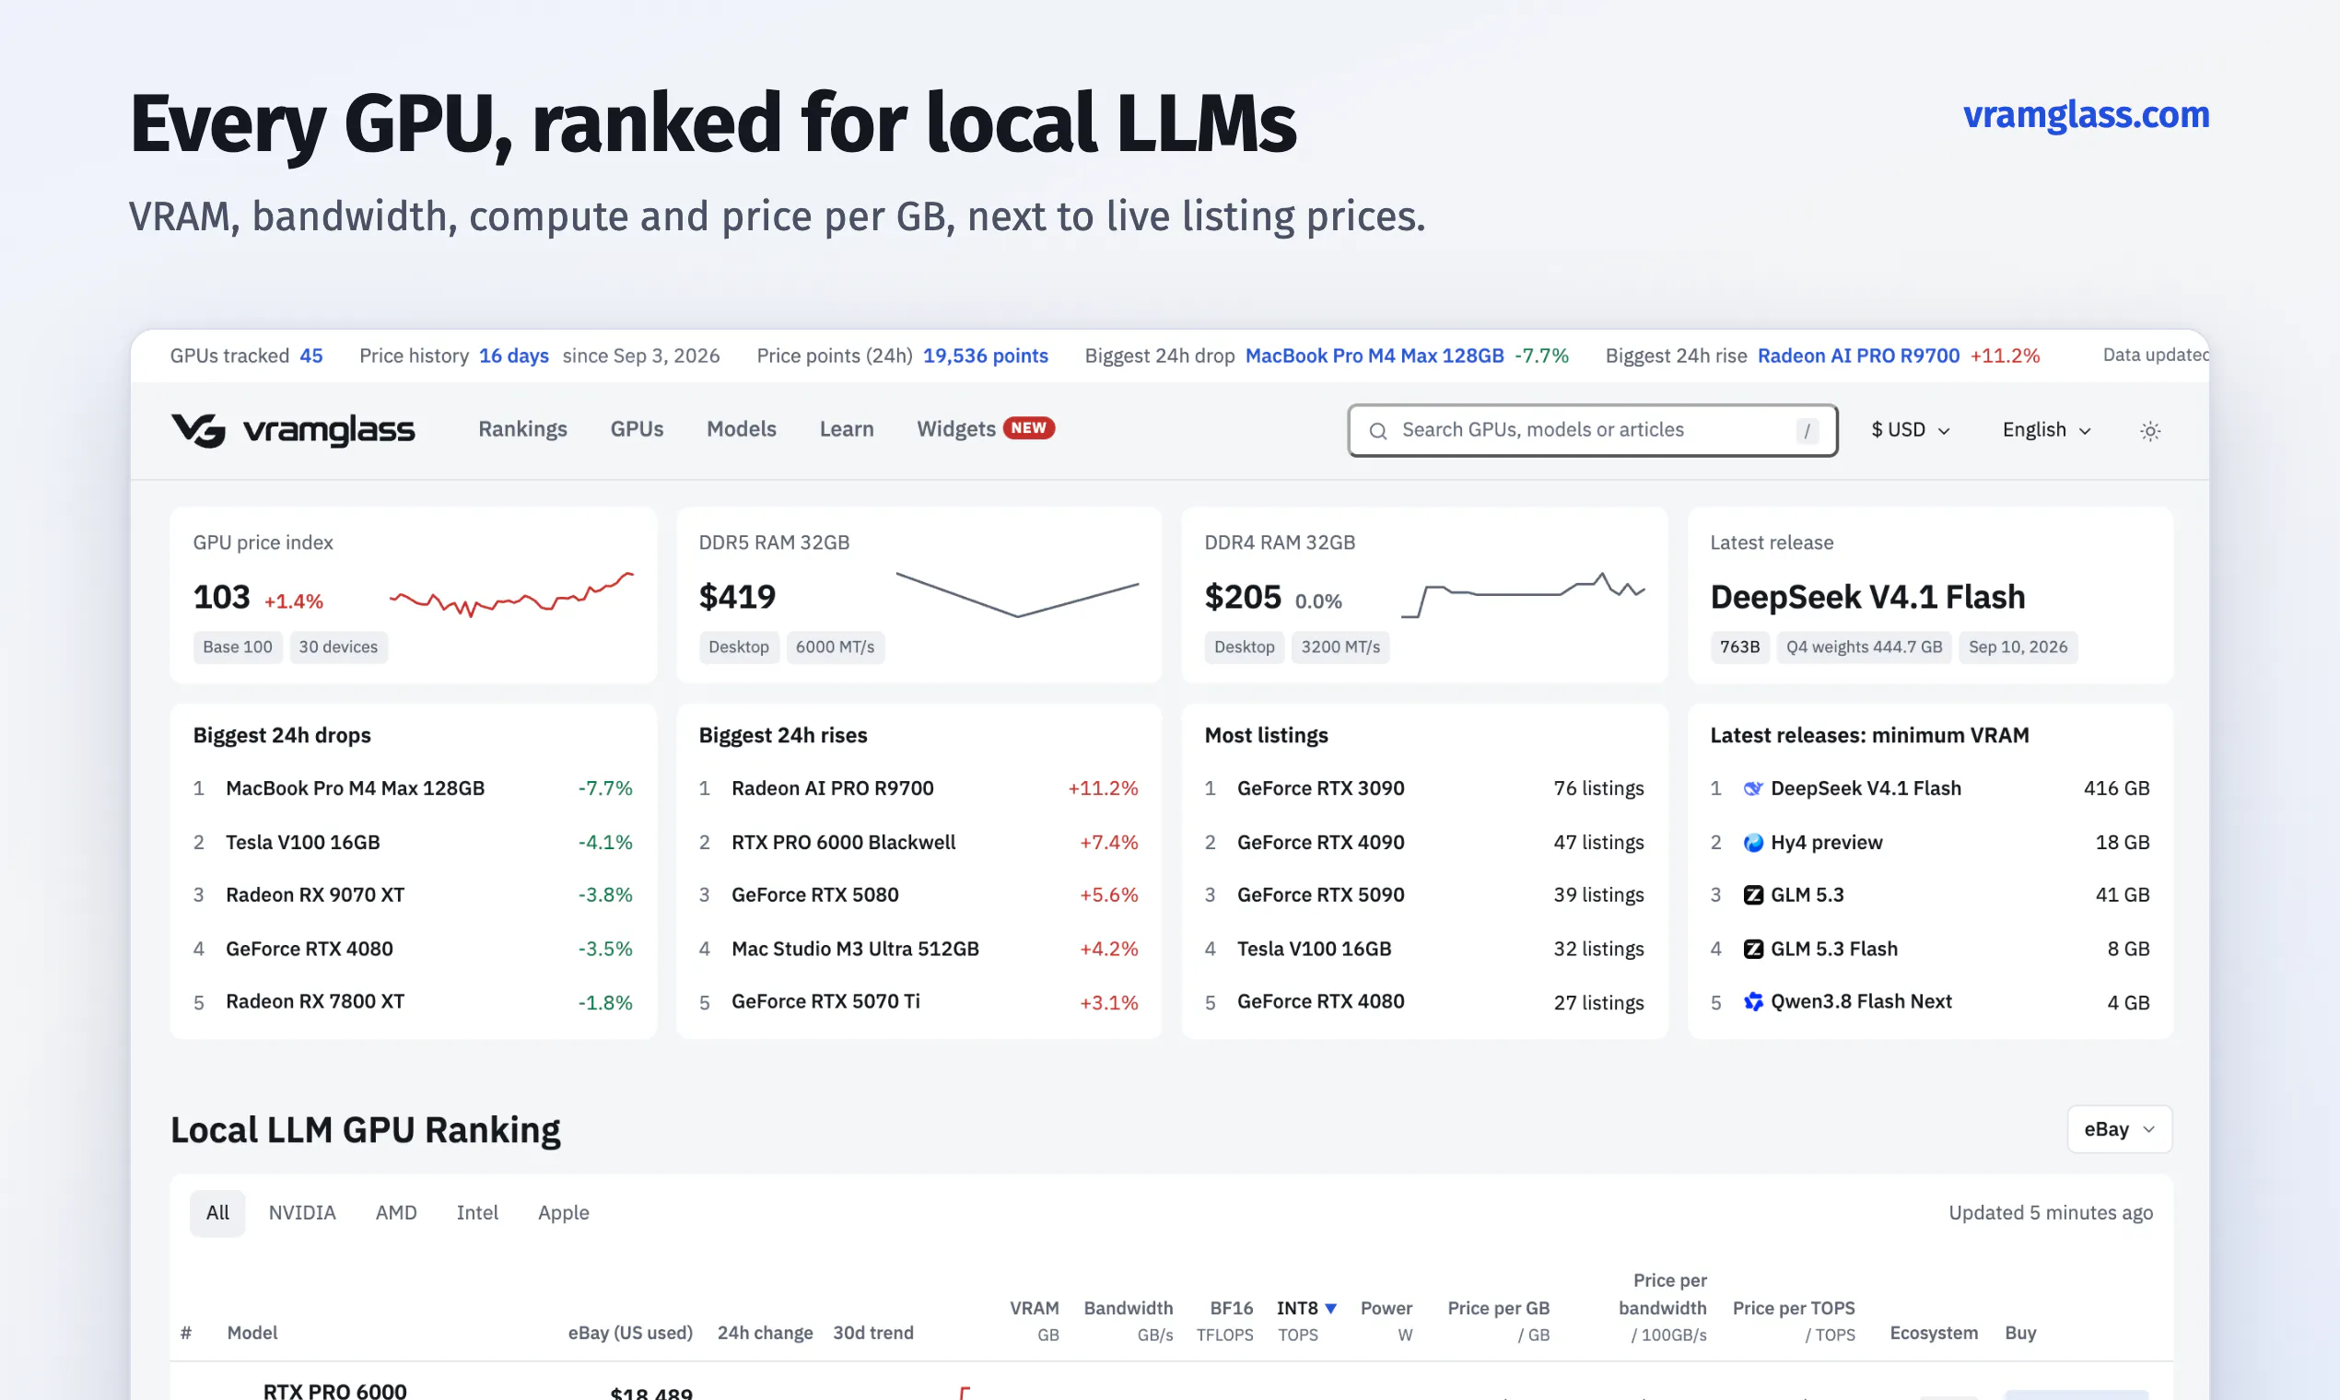Open the vramglass.com link in header

click(x=2086, y=115)
